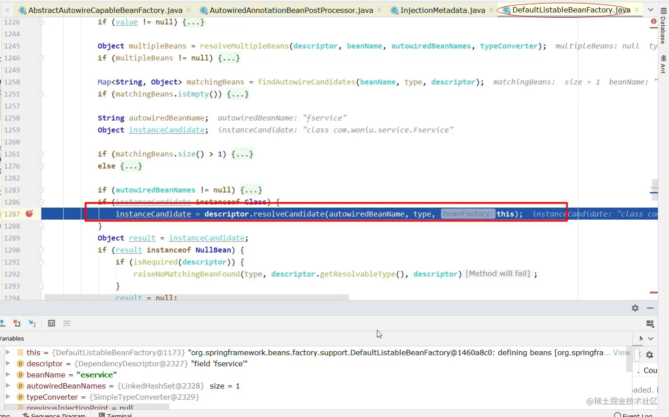Screen dimensions: 669x417
Task: Expand the beanName variable node
Action: click(8, 374)
